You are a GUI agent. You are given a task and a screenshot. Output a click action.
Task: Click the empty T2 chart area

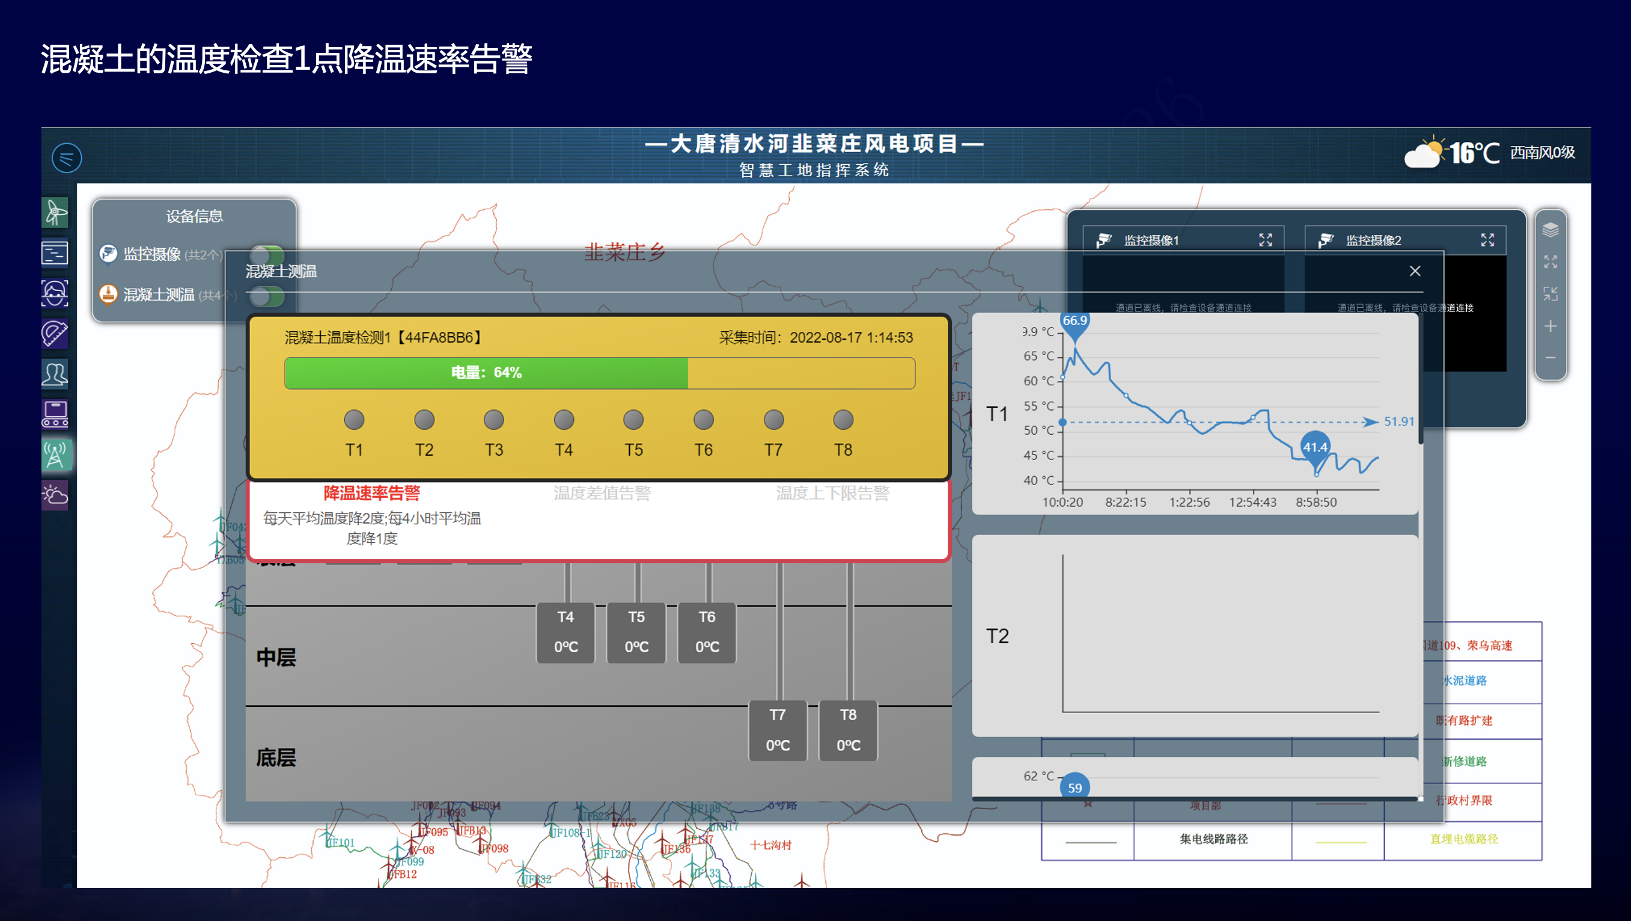(1219, 634)
